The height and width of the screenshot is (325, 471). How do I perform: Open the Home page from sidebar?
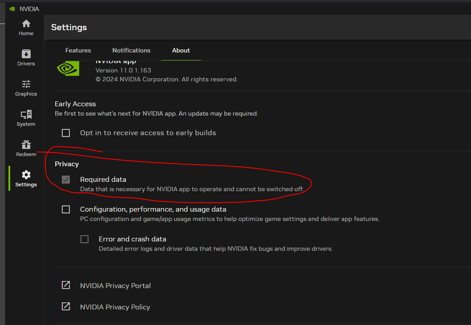(x=26, y=28)
